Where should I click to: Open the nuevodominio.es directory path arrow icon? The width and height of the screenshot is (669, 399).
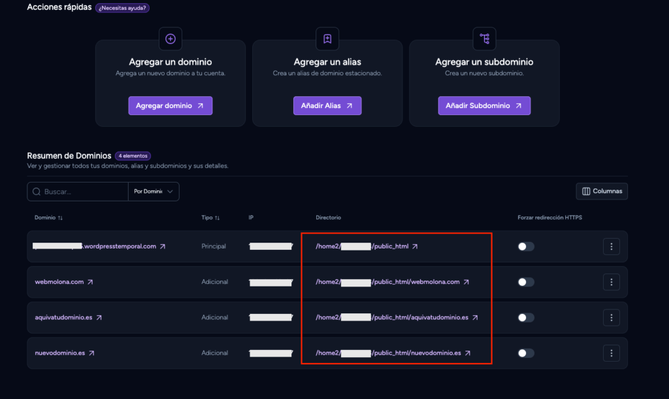pyautogui.click(x=468, y=353)
